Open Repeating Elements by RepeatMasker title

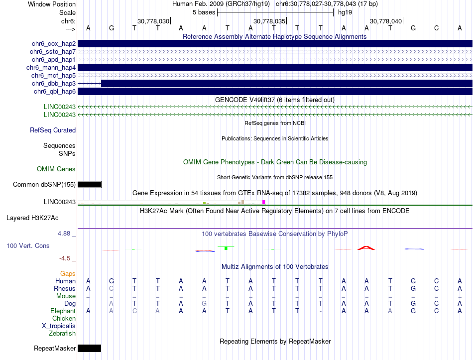coord(275,341)
